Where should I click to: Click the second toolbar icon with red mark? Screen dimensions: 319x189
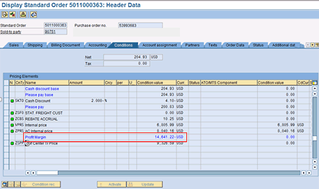point(13,14)
